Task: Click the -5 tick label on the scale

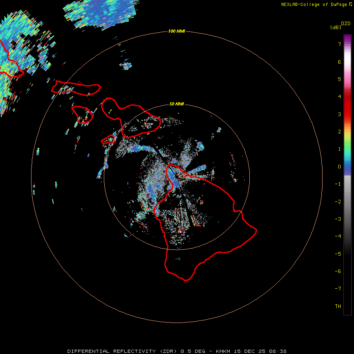Action: (338, 254)
